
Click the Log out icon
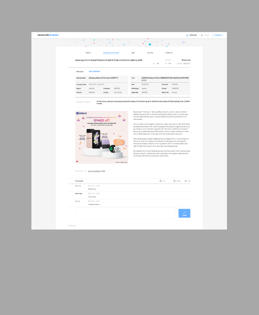coord(202,35)
